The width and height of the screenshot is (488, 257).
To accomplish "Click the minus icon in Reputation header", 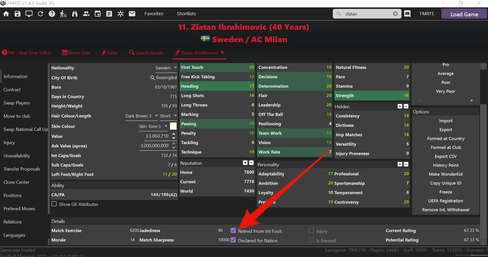I will coord(251,163).
